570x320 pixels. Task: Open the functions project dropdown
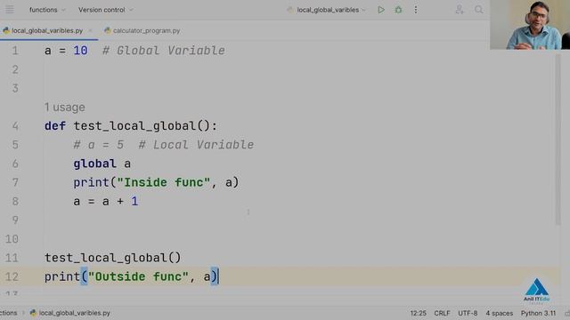coord(47,10)
